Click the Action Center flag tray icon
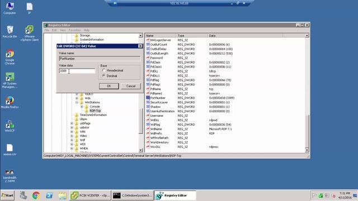Screen dimensions: 358x201 pos(314,195)
